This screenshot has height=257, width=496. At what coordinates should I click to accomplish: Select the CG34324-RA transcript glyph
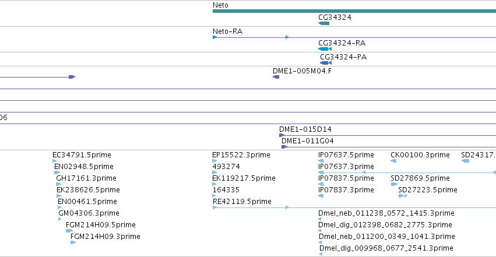click(x=325, y=49)
